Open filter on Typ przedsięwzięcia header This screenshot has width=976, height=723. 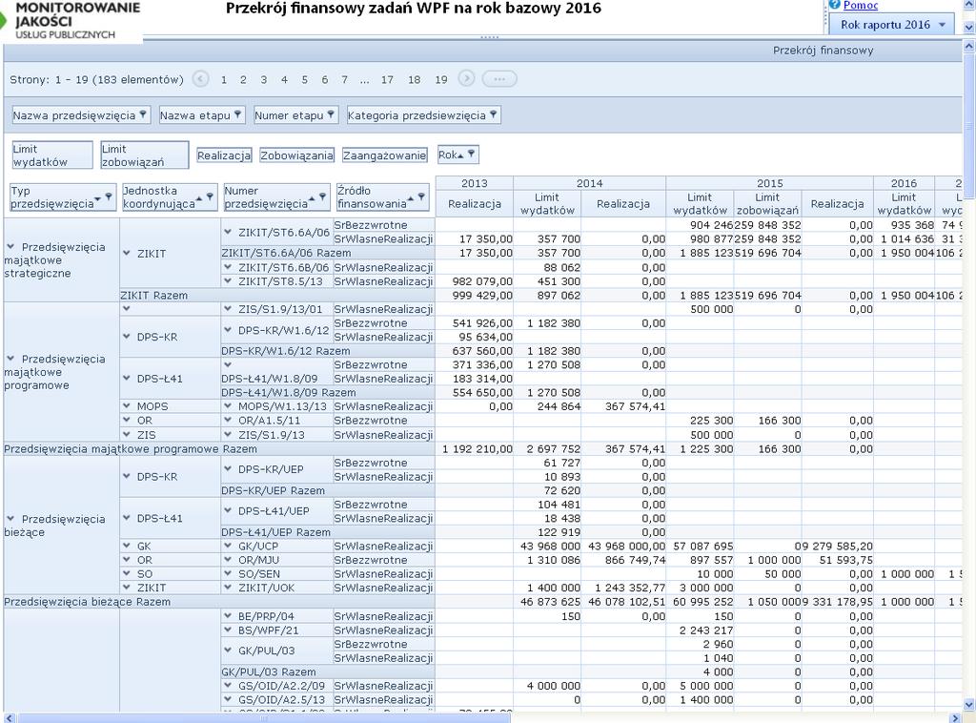click(x=109, y=196)
